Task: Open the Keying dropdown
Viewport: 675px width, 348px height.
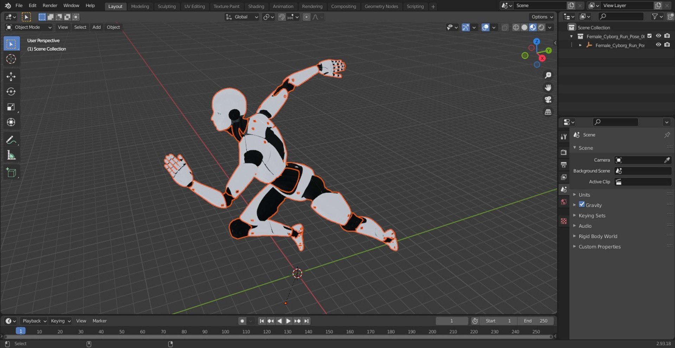Action: [60, 321]
